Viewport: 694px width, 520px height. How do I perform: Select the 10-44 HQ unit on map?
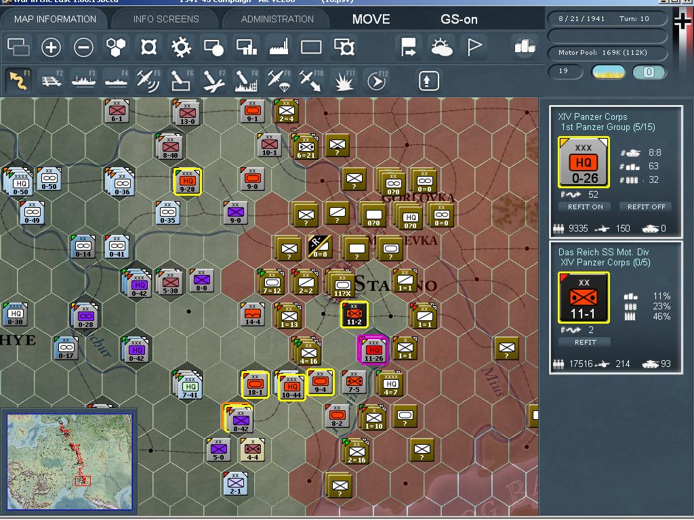tap(291, 387)
